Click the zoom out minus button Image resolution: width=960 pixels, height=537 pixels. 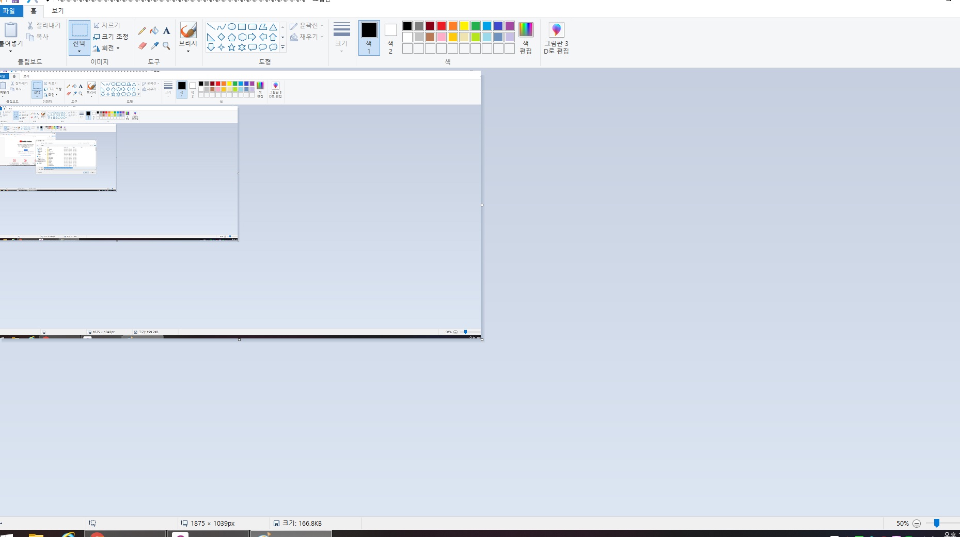point(917,523)
